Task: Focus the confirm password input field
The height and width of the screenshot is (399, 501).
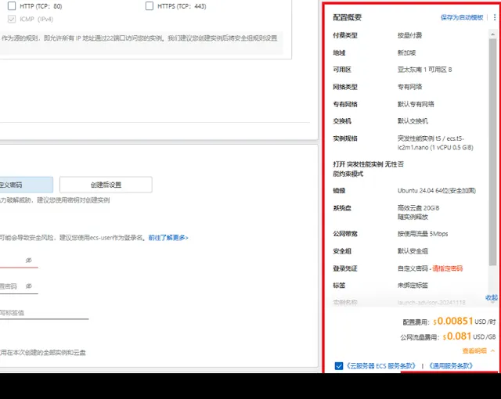Action: (x=19, y=286)
